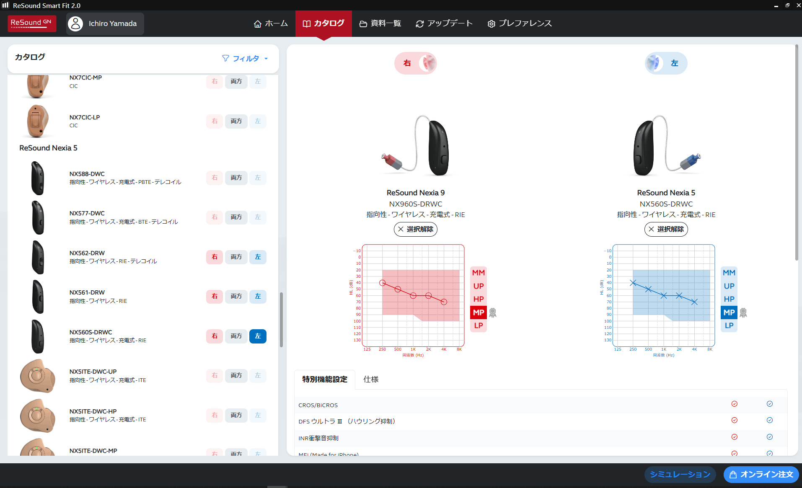Screen dimensions: 802x488
Task: Open プレファレンス preferences with gear icon
Action: click(520, 23)
